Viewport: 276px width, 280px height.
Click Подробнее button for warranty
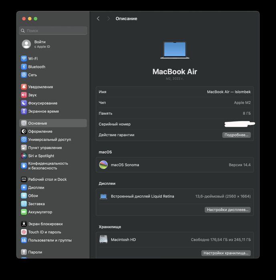[236, 135]
